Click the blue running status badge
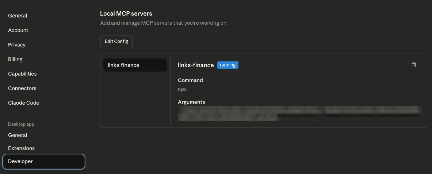This screenshot has width=432, height=174. [228, 65]
